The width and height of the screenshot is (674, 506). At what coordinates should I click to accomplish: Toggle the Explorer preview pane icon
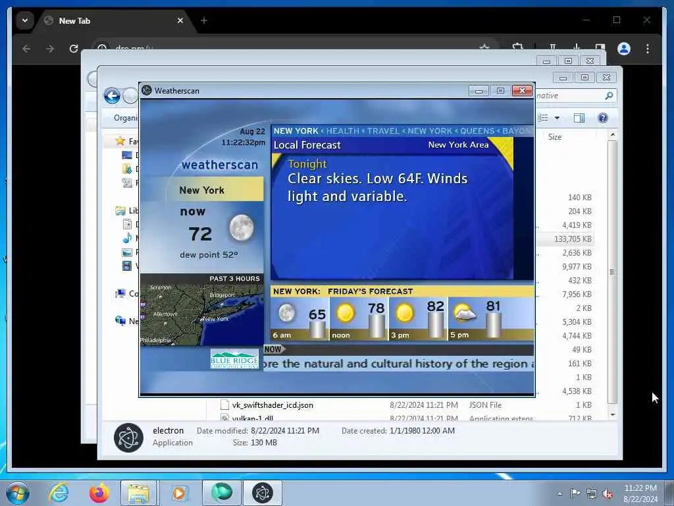click(x=579, y=118)
